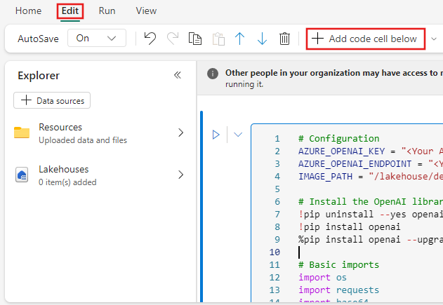Viewport: 443px width, 305px height.
Task: Run the code cell with play icon
Action: click(x=216, y=134)
